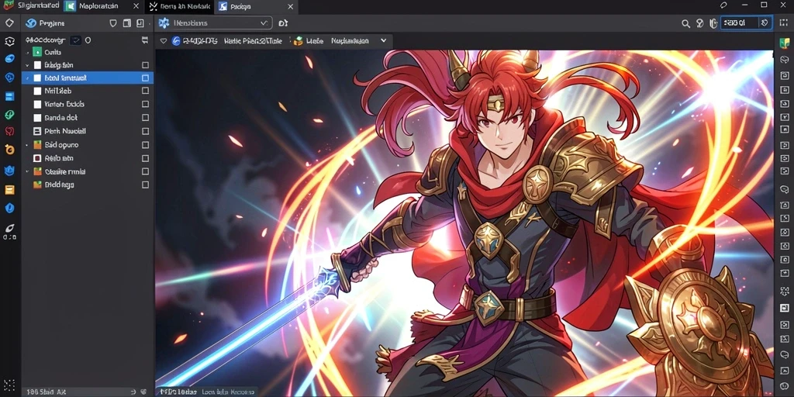
Task: Click the magnifier search icon in top toolbar
Action: [685, 23]
